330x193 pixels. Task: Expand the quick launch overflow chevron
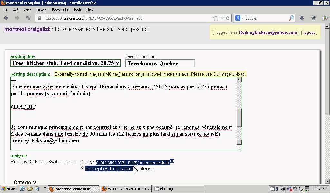tap(45, 188)
